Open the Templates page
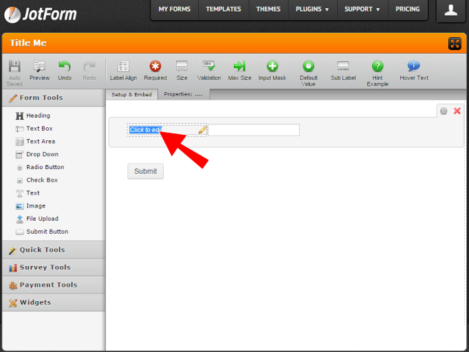 point(223,9)
